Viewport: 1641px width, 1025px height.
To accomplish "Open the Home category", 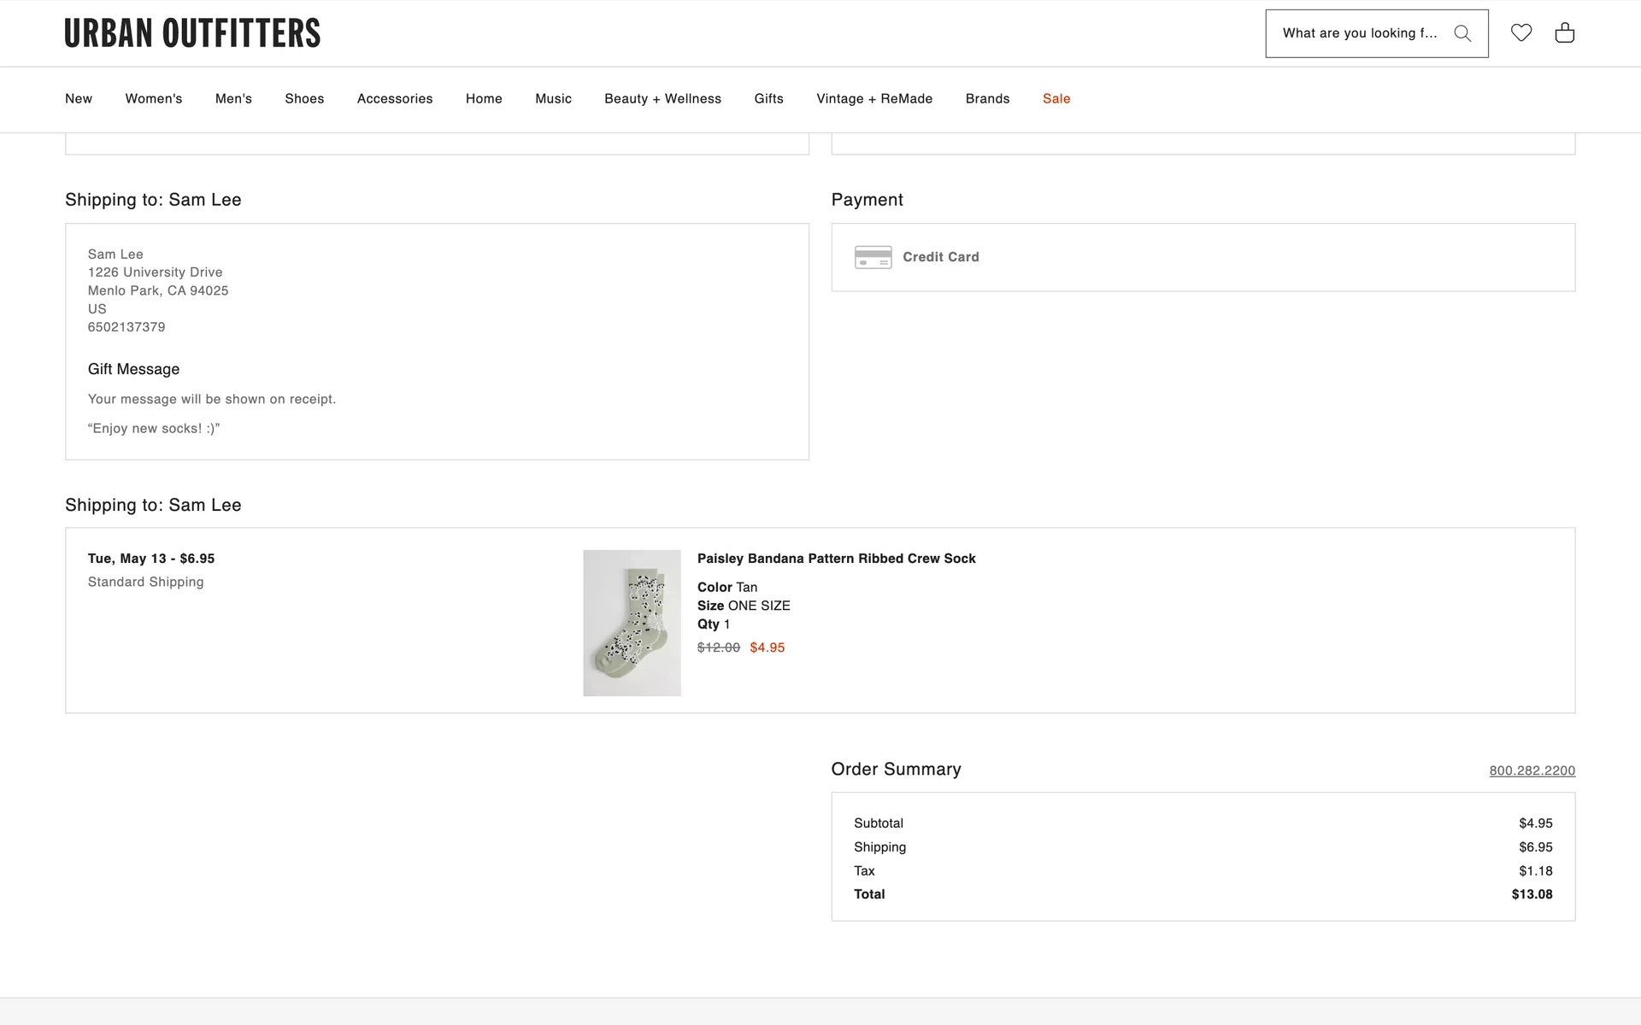I will coord(484,99).
